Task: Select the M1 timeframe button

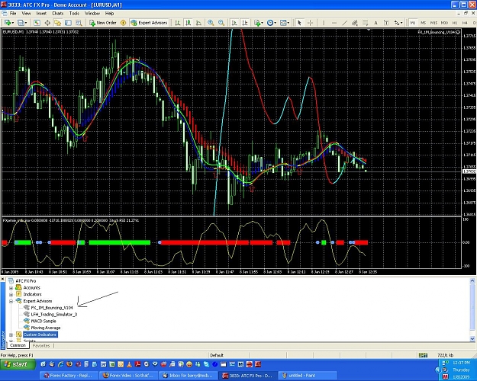Action: click(413, 23)
